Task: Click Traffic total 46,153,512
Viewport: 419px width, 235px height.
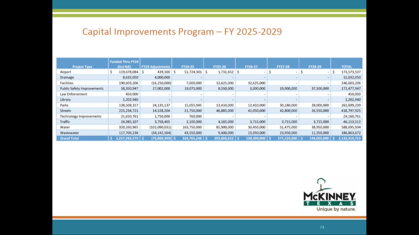Action: 352,122
